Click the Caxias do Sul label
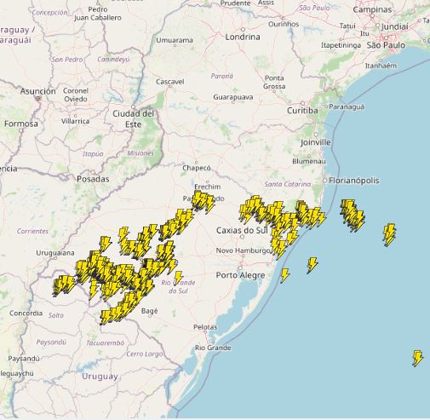 click(242, 230)
